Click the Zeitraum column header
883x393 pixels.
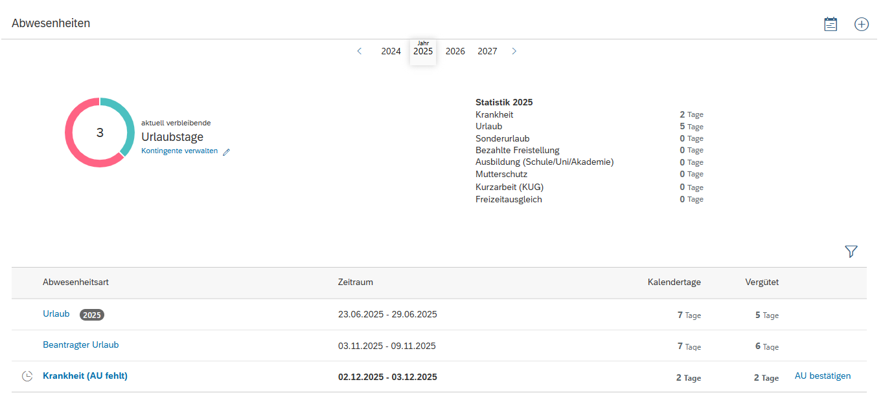[x=355, y=282]
